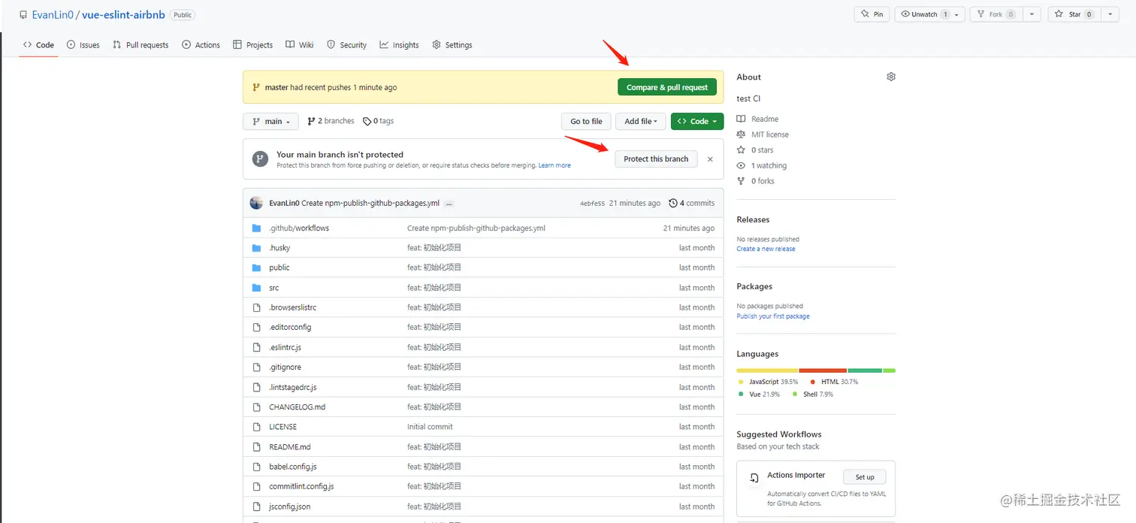This screenshot has width=1136, height=523.
Task: Open CHANGELOG.md file
Action: pyautogui.click(x=298, y=407)
